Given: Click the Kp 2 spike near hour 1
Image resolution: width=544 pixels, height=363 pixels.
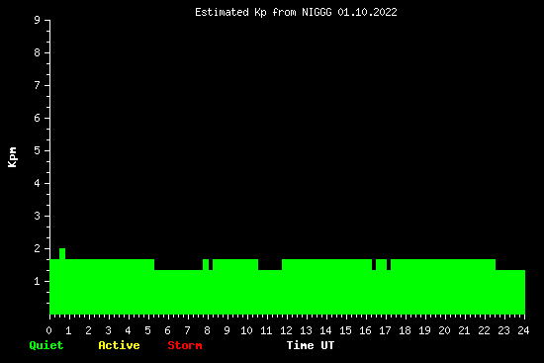Looking at the screenshot, I should coord(62,253).
